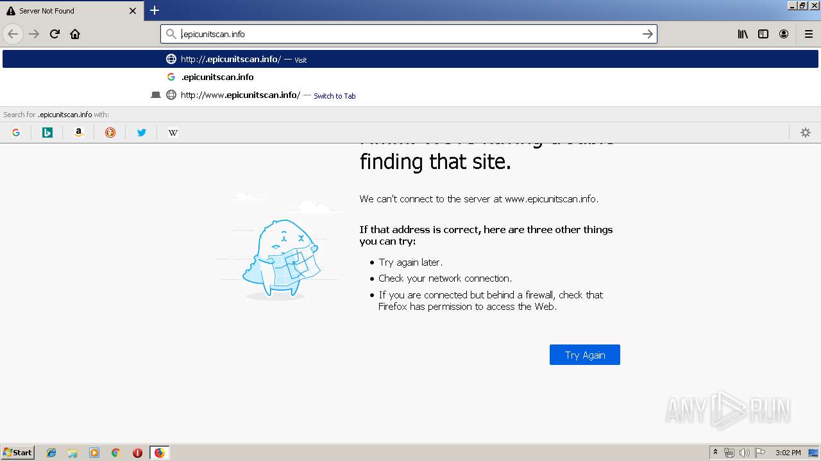Viewport: 821px width, 461px height.
Task: Open the Firefox home page
Action: click(75, 34)
